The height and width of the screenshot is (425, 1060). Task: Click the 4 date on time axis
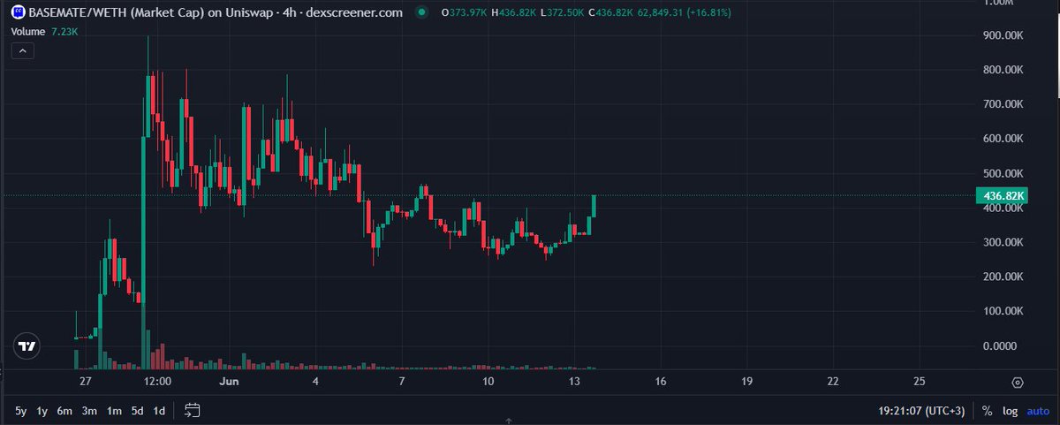(316, 382)
